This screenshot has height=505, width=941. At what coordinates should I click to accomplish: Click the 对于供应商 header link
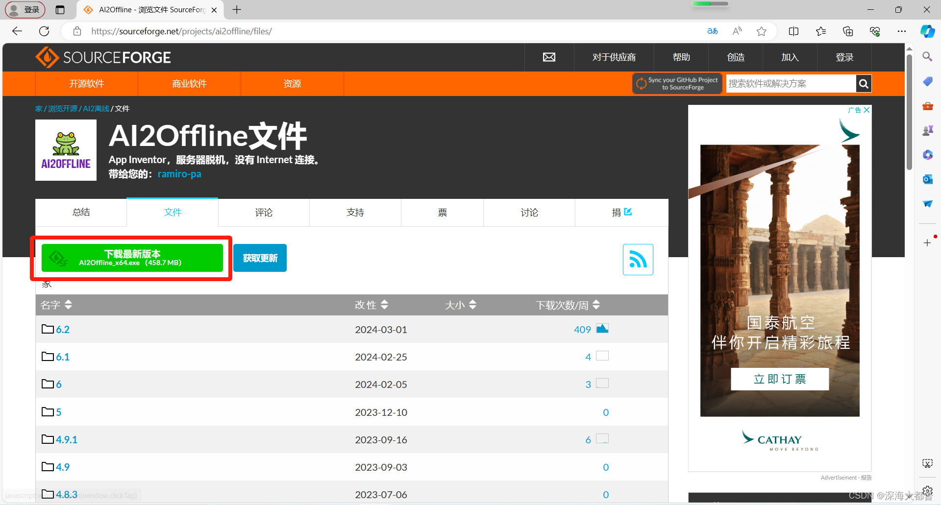pos(614,57)
